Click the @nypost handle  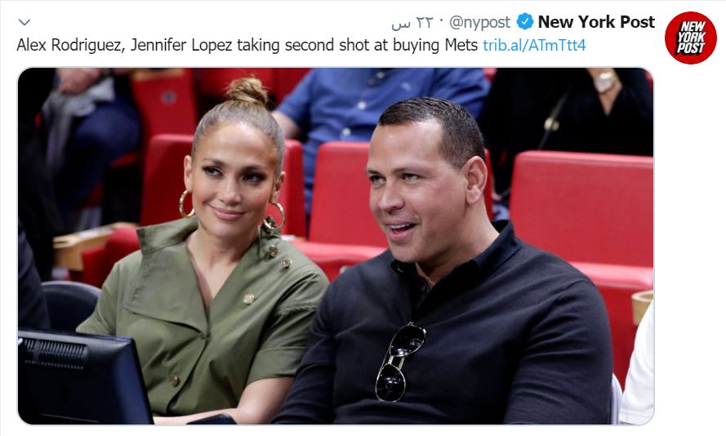pyautogui.click(x=480, y=22)
